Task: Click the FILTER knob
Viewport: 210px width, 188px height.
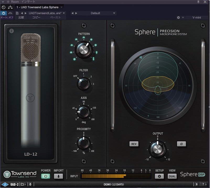Action: 84,84
